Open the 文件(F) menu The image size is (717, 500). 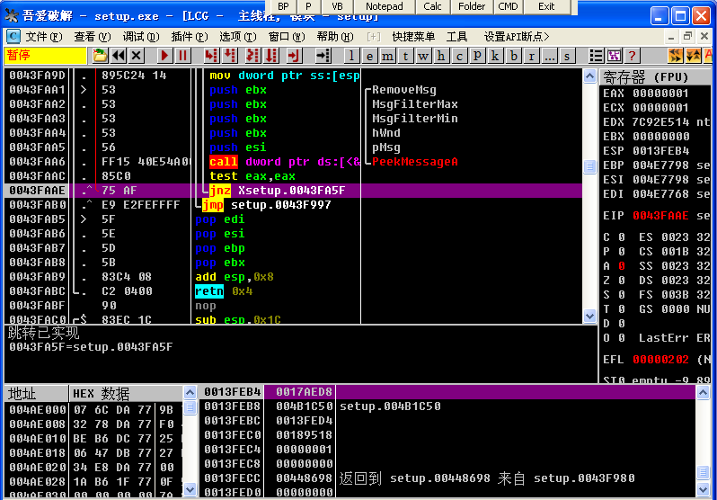click(x=43, y=37)
